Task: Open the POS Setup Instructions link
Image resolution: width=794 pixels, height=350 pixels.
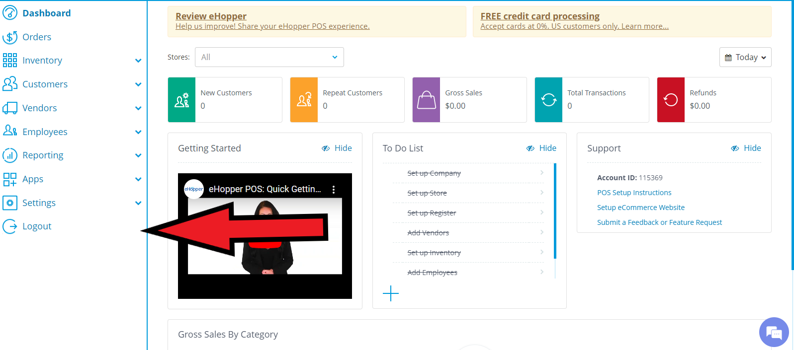Action: [634, 193]
